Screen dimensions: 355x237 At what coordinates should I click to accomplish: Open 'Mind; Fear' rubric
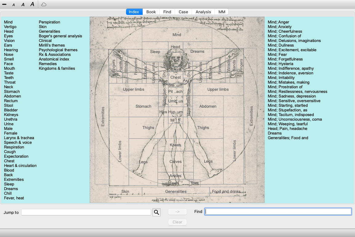point(277,54)
